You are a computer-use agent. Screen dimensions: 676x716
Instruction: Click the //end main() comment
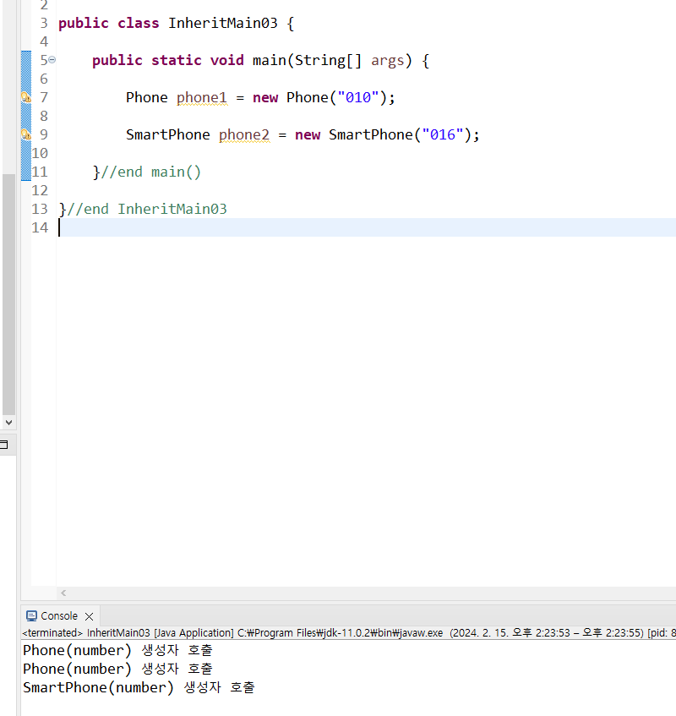click(x=150, y=172)
